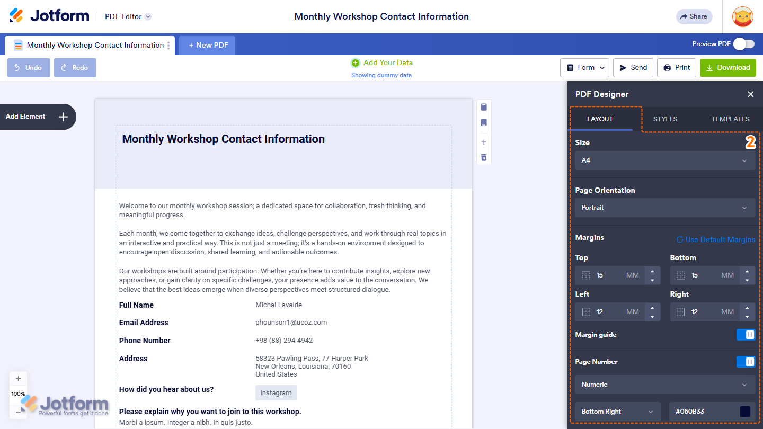This screenshot has height=429, width=763.
Task: Click the Send button
Action: [x=633, y=68]
